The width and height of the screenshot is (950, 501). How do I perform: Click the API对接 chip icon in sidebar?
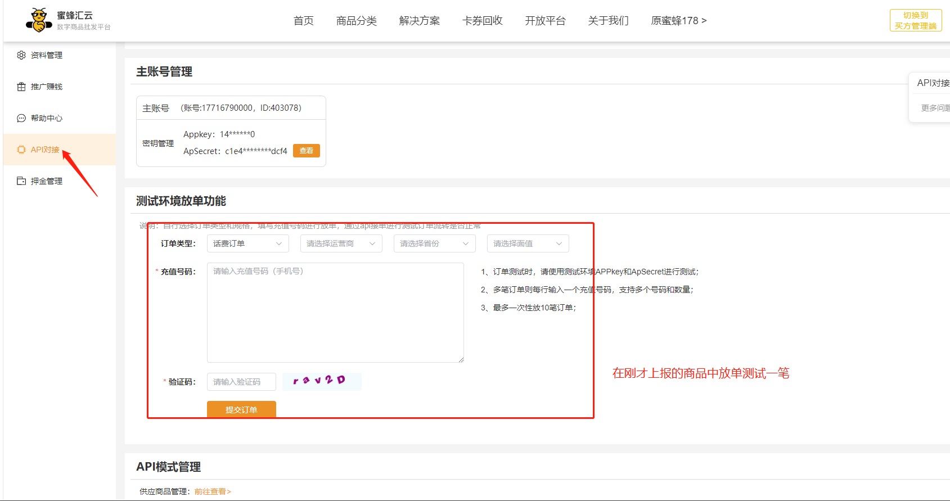(21, 150)
